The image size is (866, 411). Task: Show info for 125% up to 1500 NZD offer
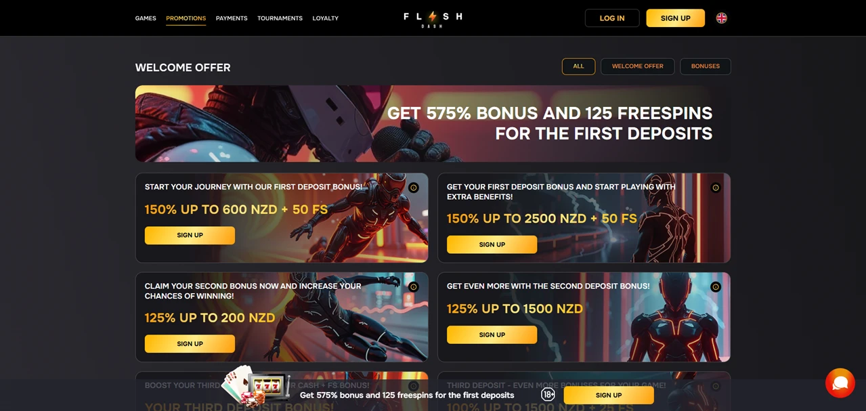tap(716, 287)
